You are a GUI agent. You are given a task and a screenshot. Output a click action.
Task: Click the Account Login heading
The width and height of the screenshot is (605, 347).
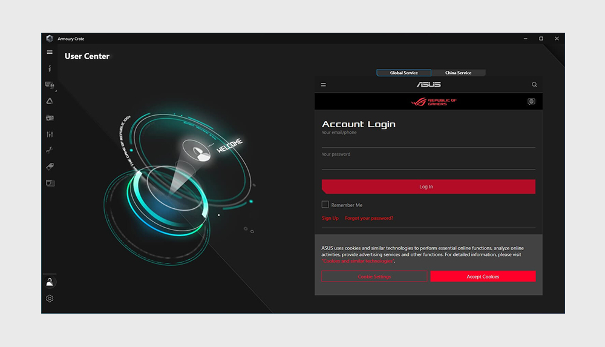pyautogui.click(x=358, y=124)
